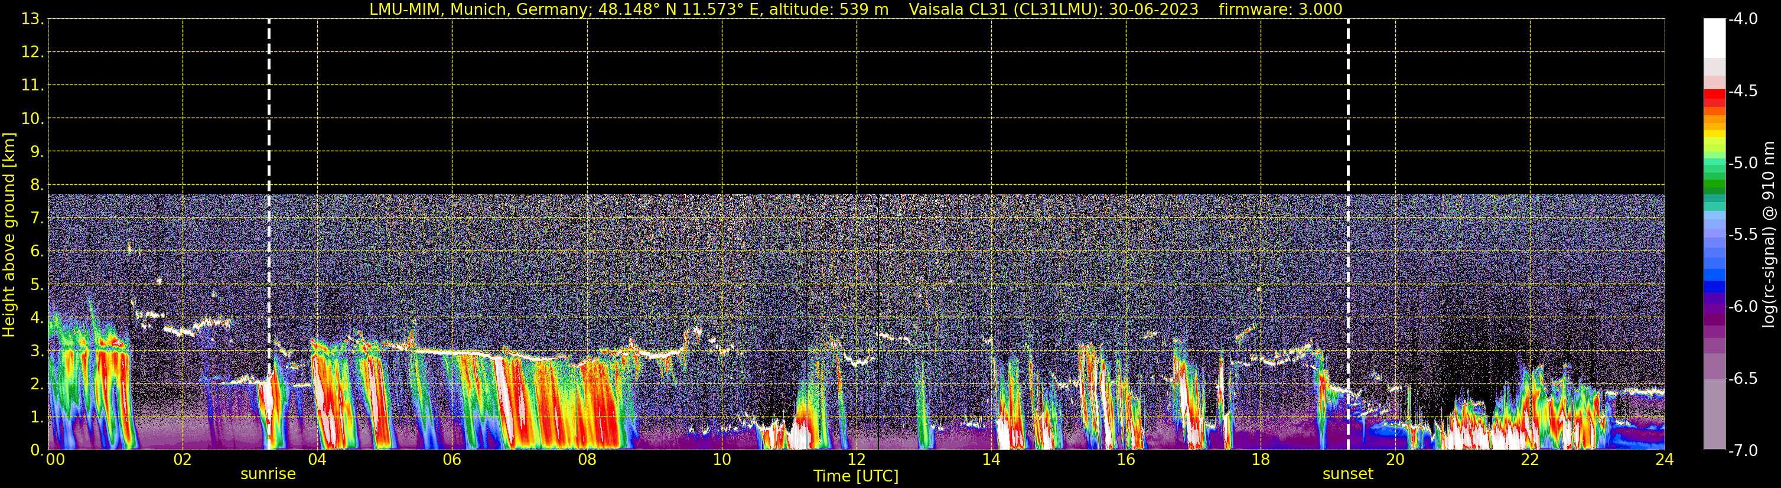This screenshot has width=1781, height=488.
Task: Click the '6.' height axis tick label
Action: click(x=37, y=251)
